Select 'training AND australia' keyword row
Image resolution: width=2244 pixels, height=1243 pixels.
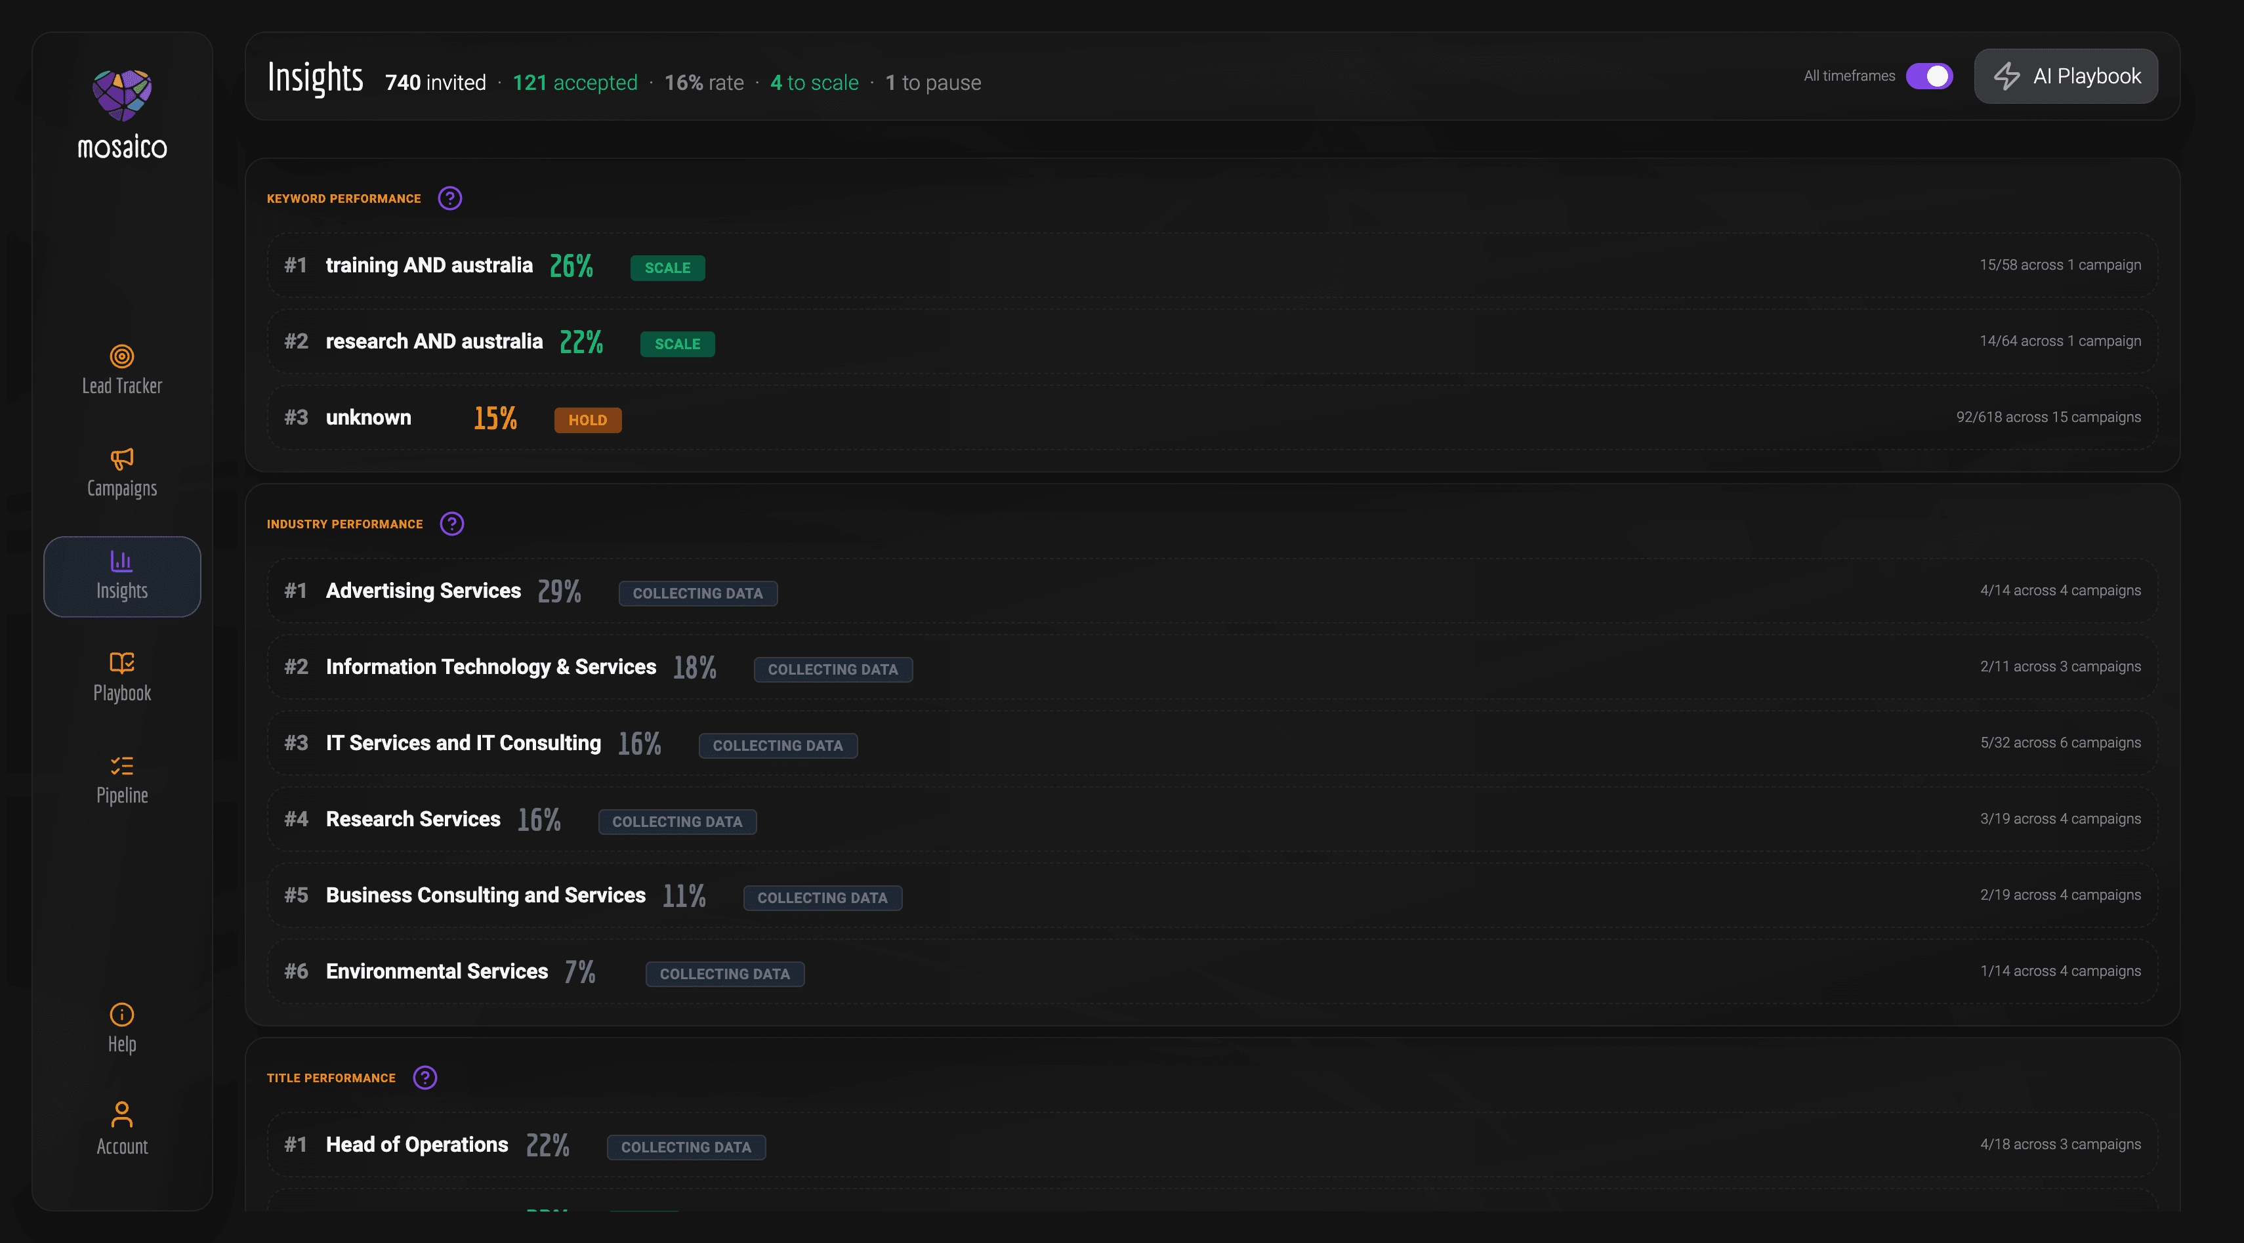1212,264
